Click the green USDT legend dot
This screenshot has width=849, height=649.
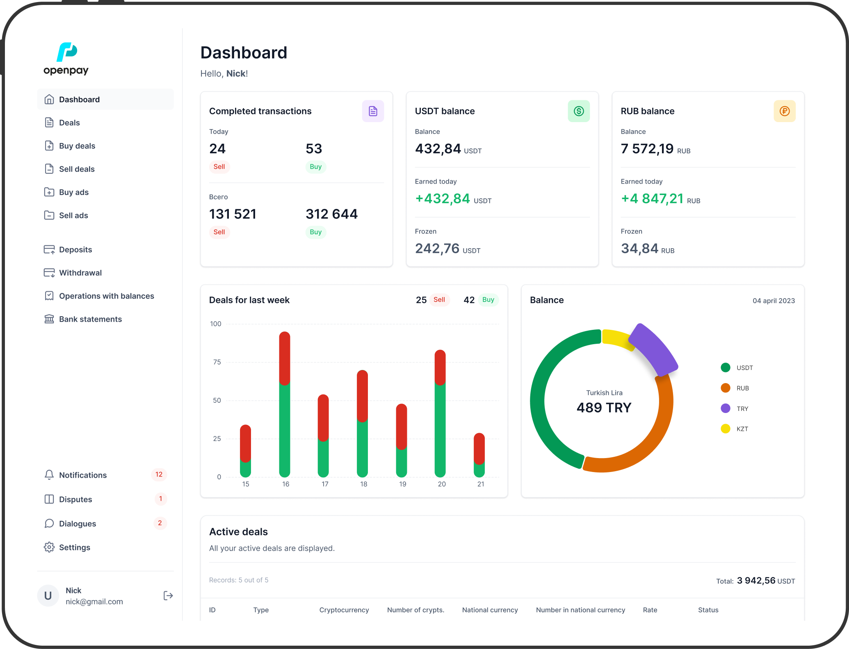click(726, 368)
